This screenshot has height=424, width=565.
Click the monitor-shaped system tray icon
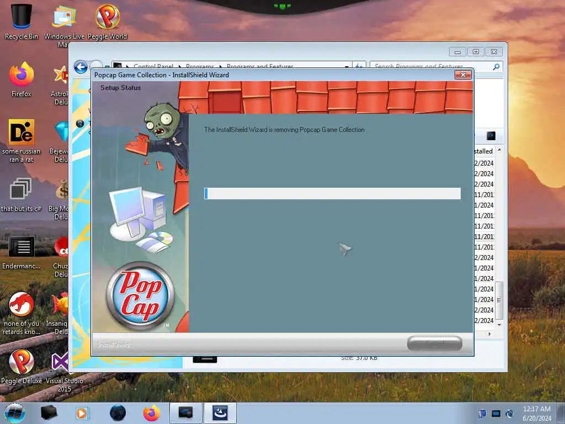(496, 414)
